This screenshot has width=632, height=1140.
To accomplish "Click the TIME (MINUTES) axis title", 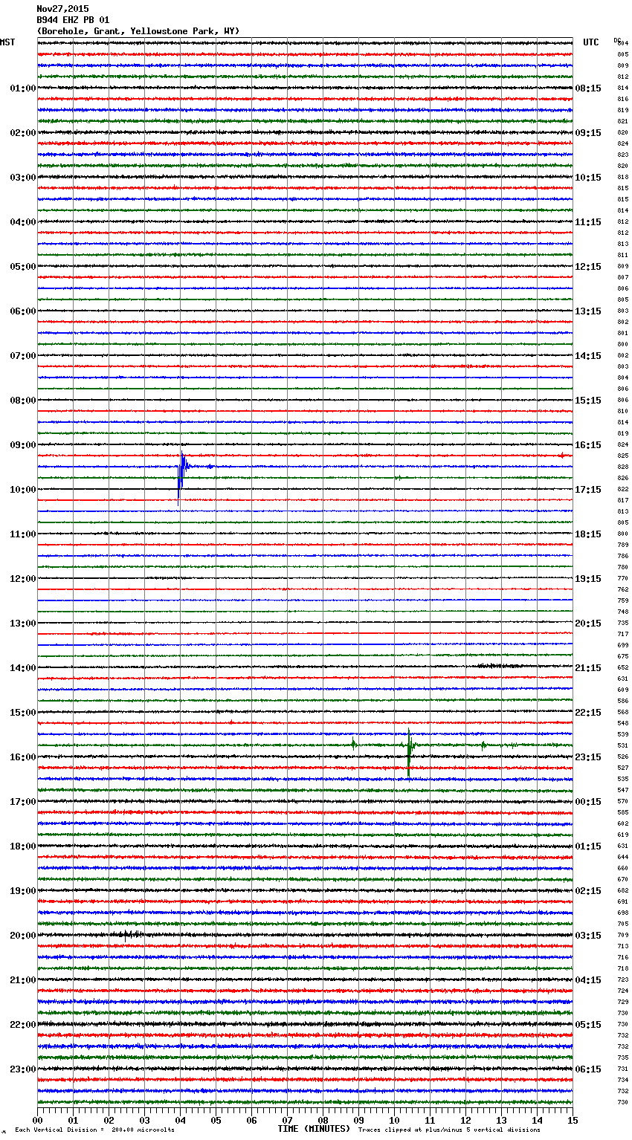I will [314, 1129].
